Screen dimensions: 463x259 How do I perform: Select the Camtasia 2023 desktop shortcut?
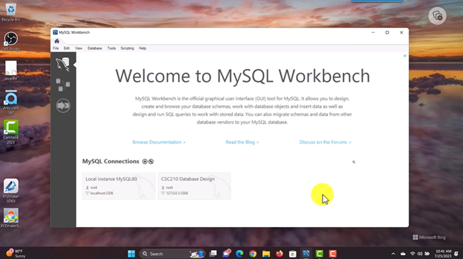[11, 132]
